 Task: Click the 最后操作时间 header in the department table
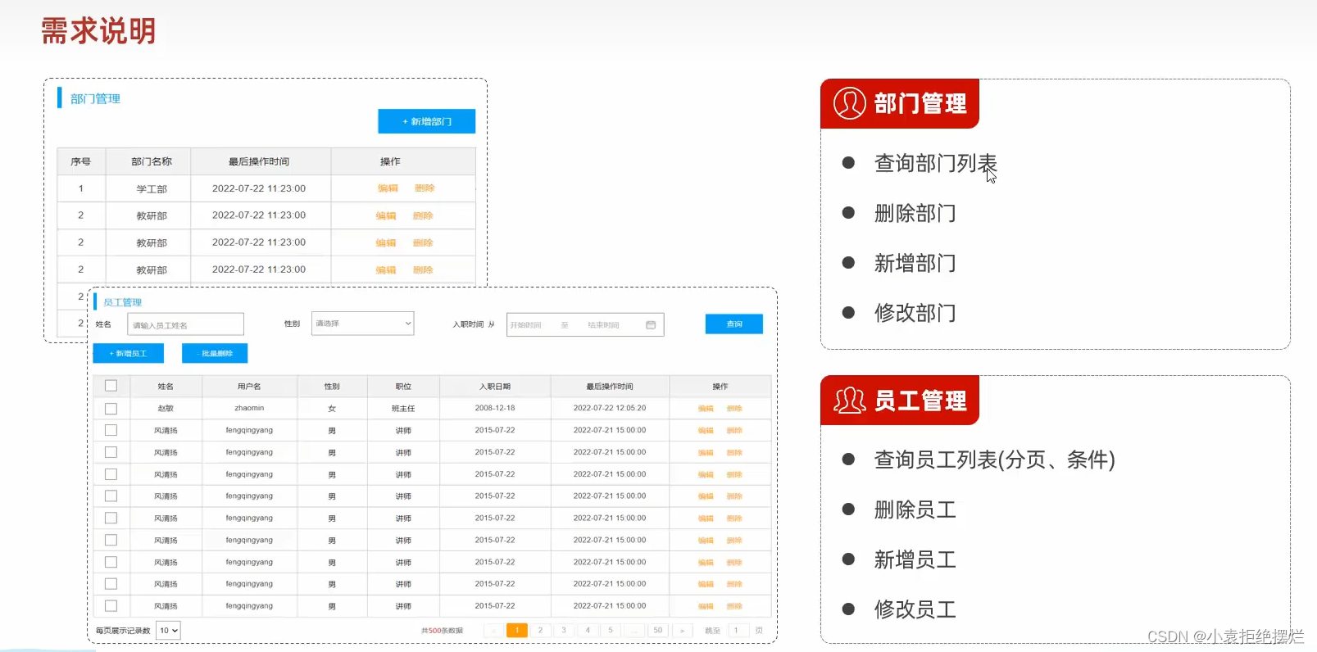click(x=259, y=162)
